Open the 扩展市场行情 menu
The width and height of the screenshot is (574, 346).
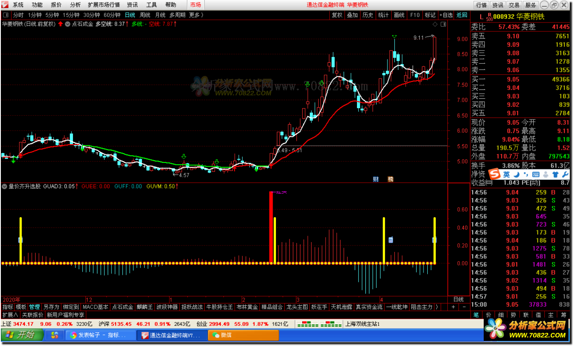click(104, 5)
